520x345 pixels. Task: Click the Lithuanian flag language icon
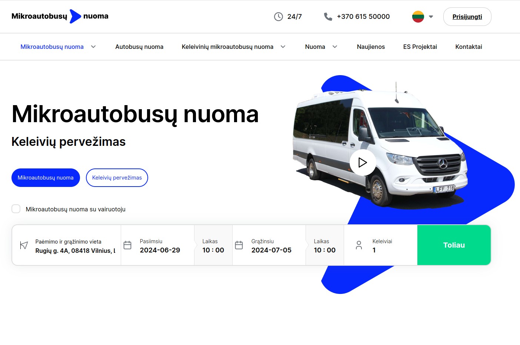tap(418, 17)
